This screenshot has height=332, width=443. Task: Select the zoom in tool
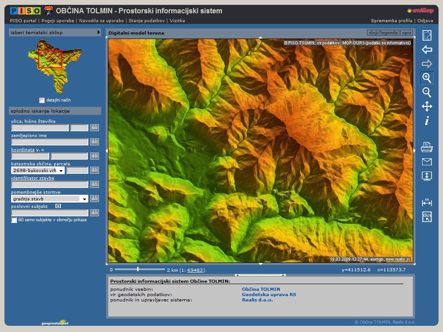[427, 78]
